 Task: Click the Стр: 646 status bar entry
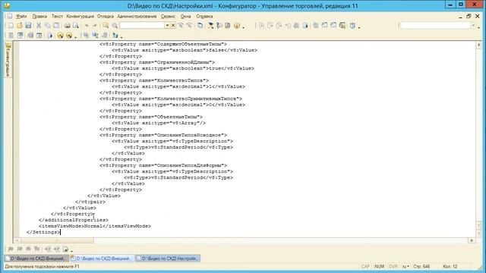pos(422,266)
